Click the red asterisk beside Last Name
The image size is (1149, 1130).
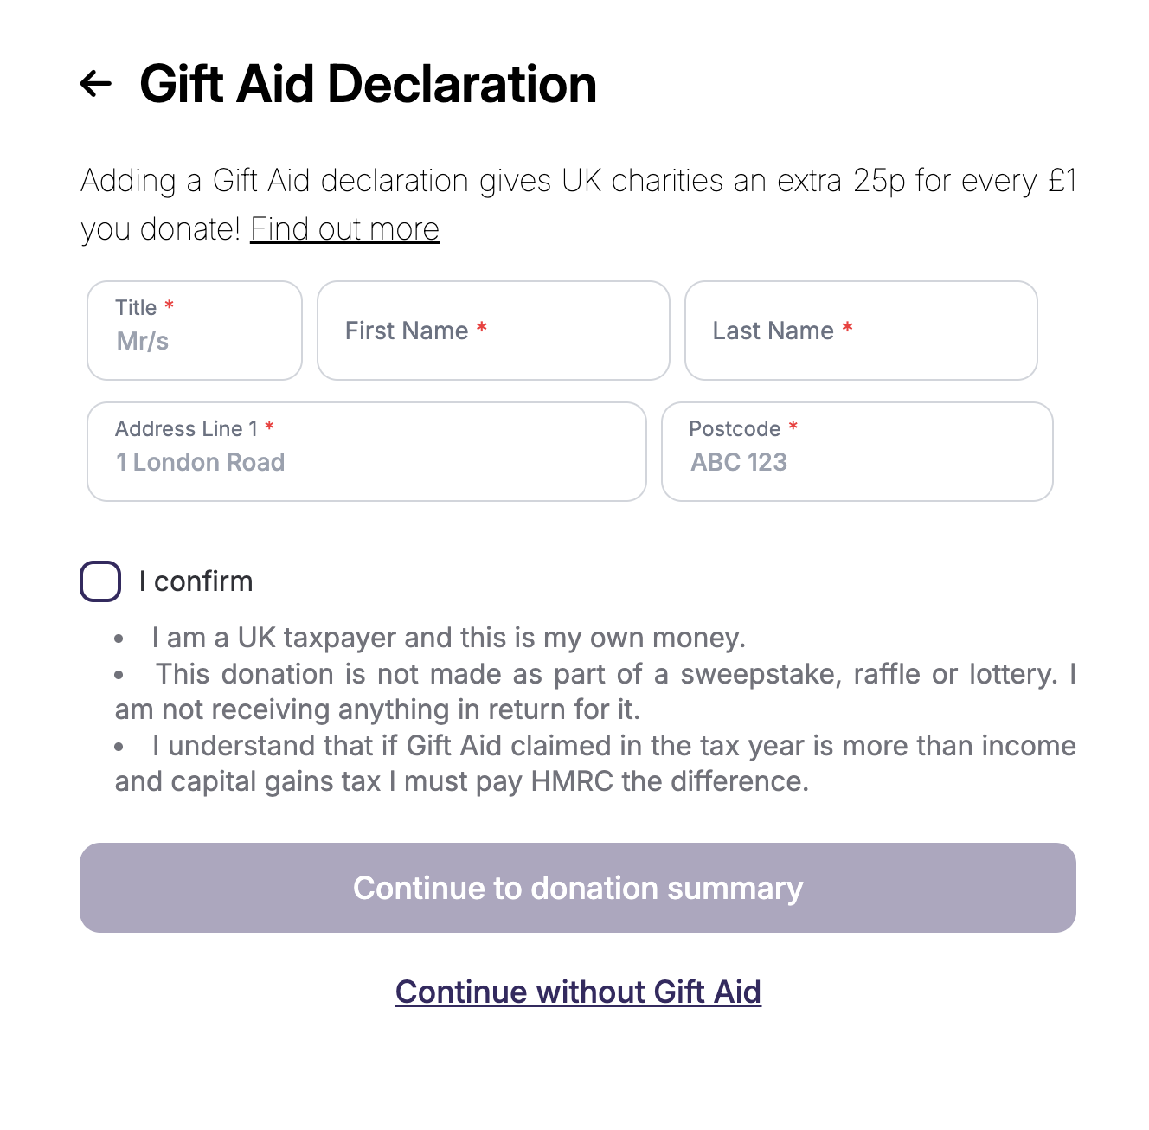coord(848,329)
